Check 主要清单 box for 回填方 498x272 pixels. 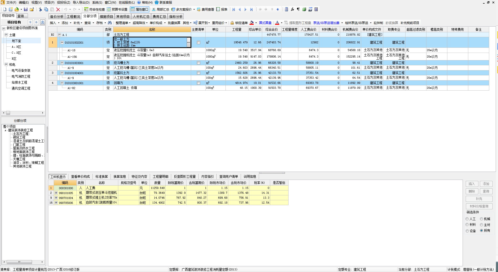(198, 83)
